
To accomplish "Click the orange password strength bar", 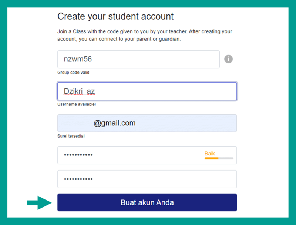I will (211, 158).
